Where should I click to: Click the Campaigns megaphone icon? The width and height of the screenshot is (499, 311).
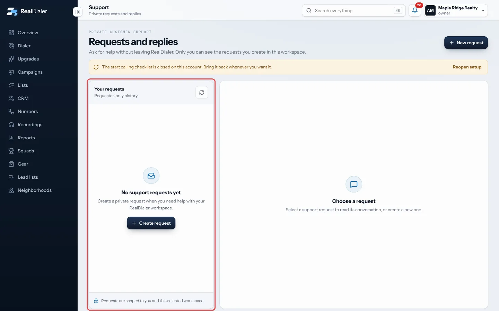pyautogui.click(x=11, y=72)
